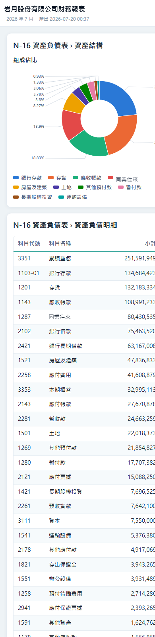Select 暫收款 row name
The width and height of the screenshot is (155, 637).
(57, 419)
